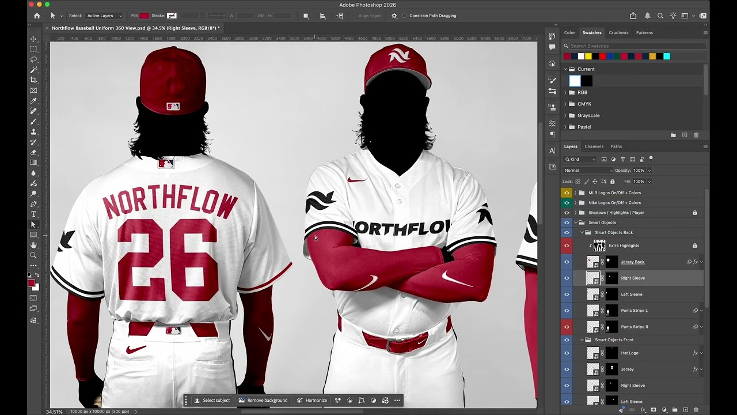Click the Harmonize button

311,401
